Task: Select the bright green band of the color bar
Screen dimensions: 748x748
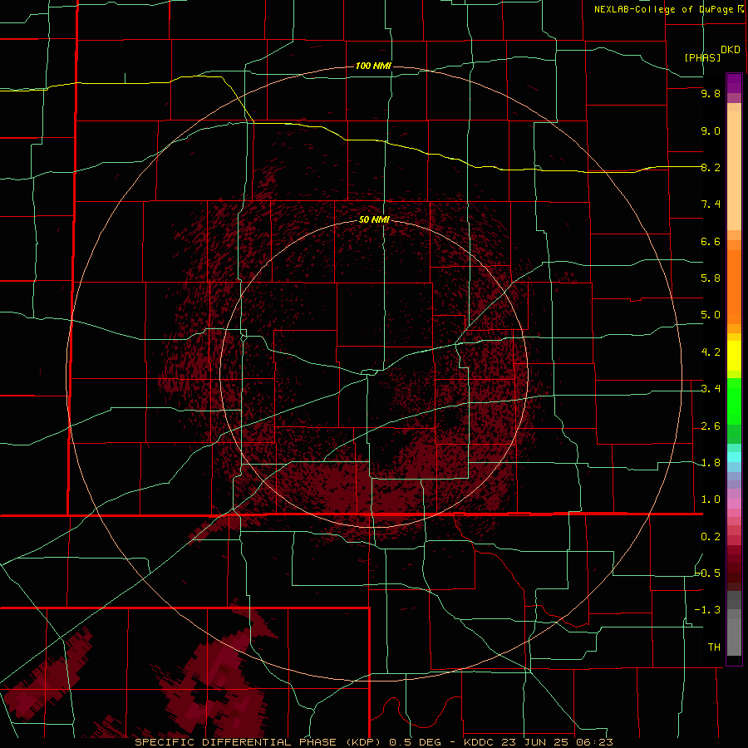Action: (x=734, y=401)
